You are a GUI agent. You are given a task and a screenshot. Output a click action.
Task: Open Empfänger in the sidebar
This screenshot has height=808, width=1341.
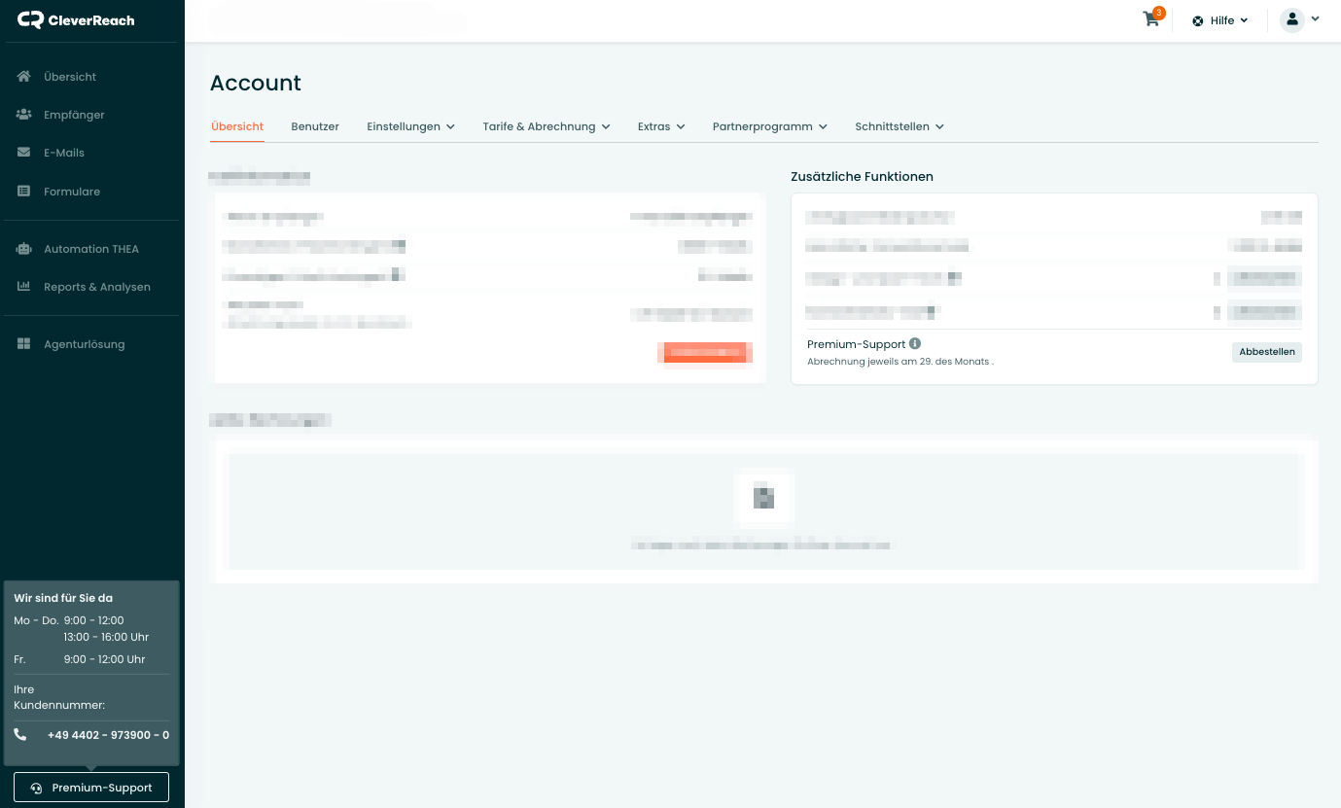pyautogui.click(x=74, y=115)
